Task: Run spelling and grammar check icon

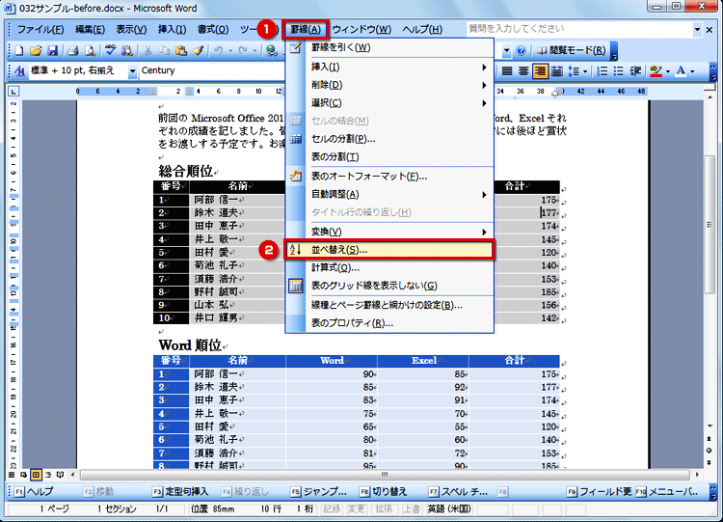Action: click(x=110, y=51)
